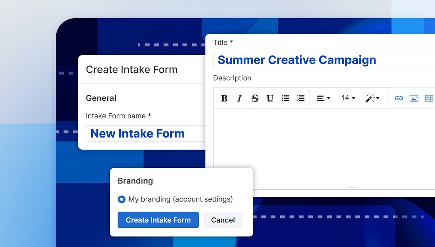Viewport: 435px width, 247px height.
Task: Apply underline formatting
Action: pyautogui.click(x=270, y=98)
